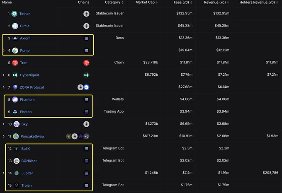Open the Circle protocol link
This screenshot has width=282, height=193.
pos(24,26)
